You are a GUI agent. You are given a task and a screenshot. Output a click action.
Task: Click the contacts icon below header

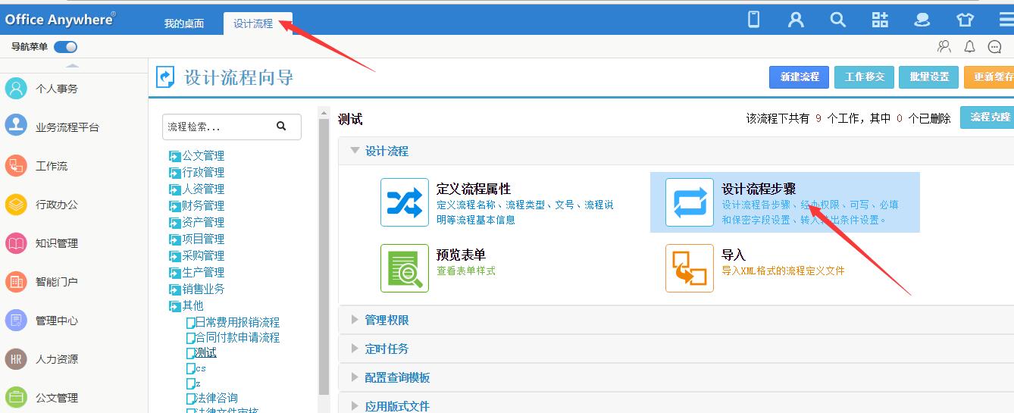point(944,47)
